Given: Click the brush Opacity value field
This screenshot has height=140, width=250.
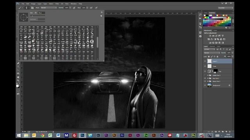Looking at the screenshot, I should [x=67, y=8].
